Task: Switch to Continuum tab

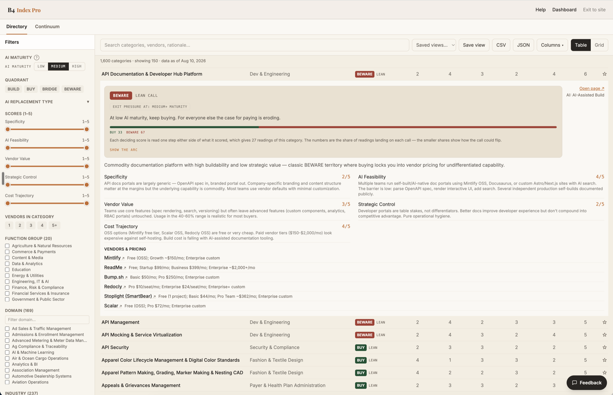Action: pyautogui.click(x=47, y=27)
